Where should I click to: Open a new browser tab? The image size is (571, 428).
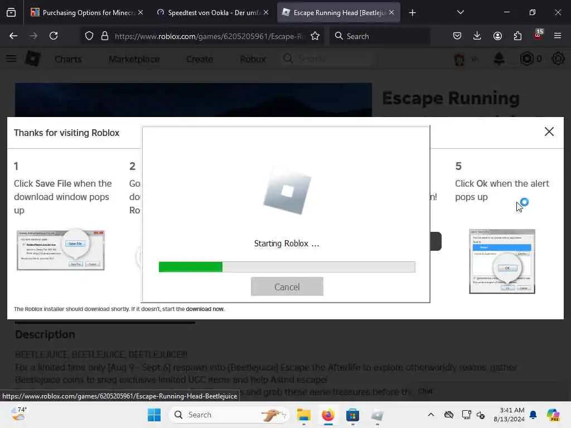coord(412,13)
